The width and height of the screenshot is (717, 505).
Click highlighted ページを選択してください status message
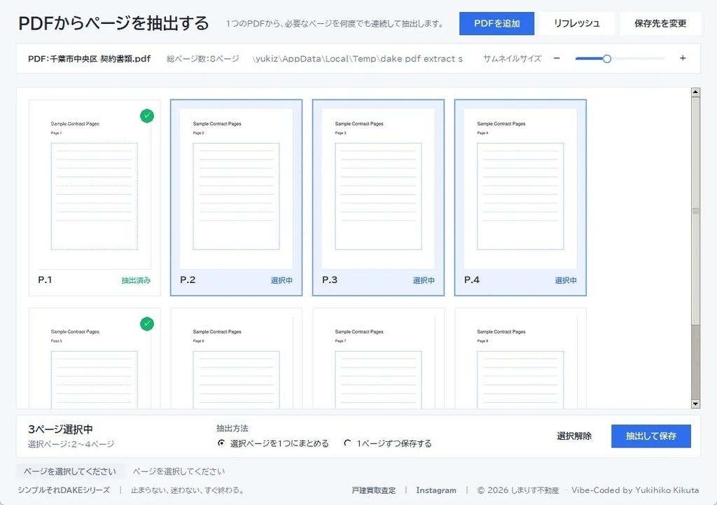pos(70,471)
